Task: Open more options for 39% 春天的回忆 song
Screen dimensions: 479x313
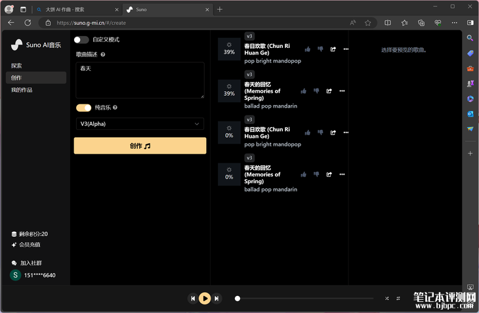Action: 342,91
